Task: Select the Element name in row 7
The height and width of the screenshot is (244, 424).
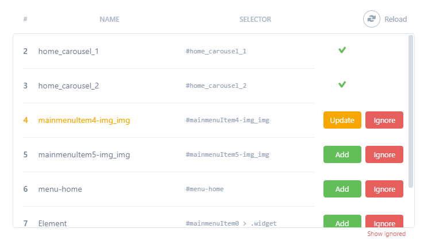Action: pos(52,223)
